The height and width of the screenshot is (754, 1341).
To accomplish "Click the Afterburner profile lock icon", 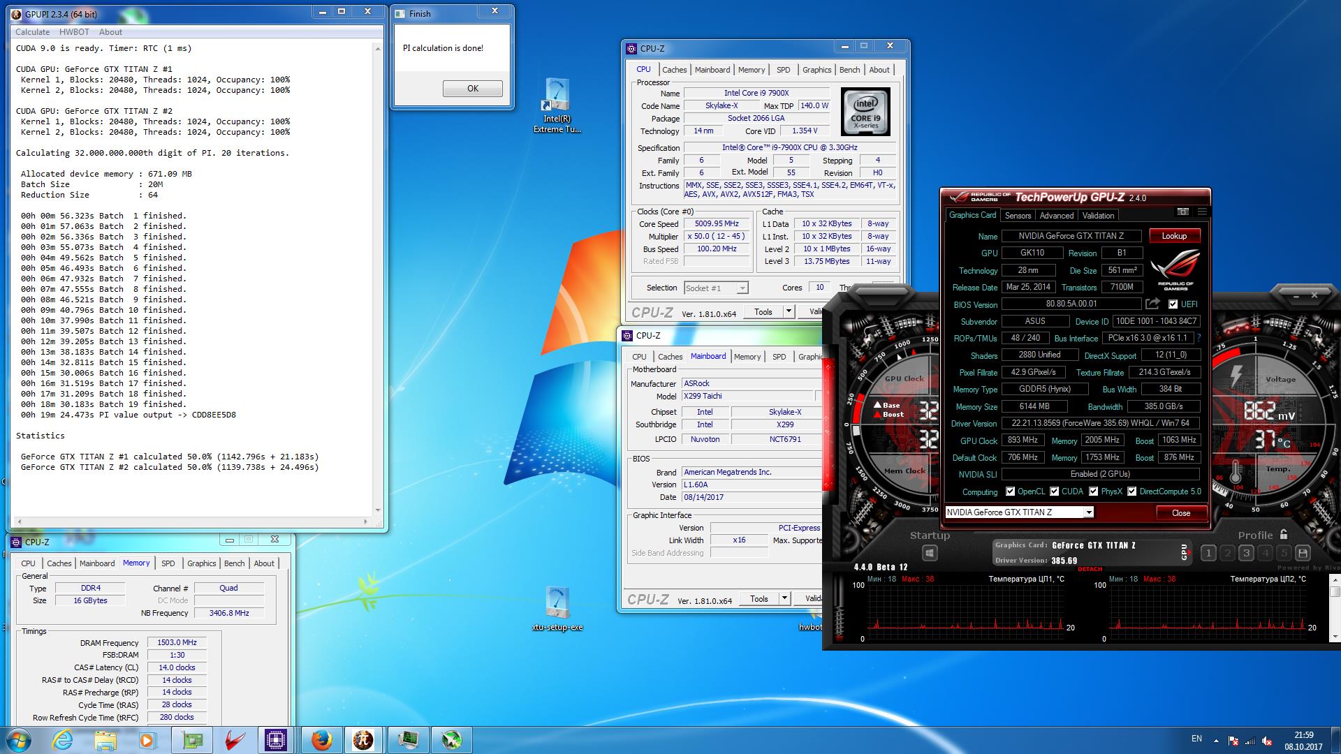I will coord(1284,535).
